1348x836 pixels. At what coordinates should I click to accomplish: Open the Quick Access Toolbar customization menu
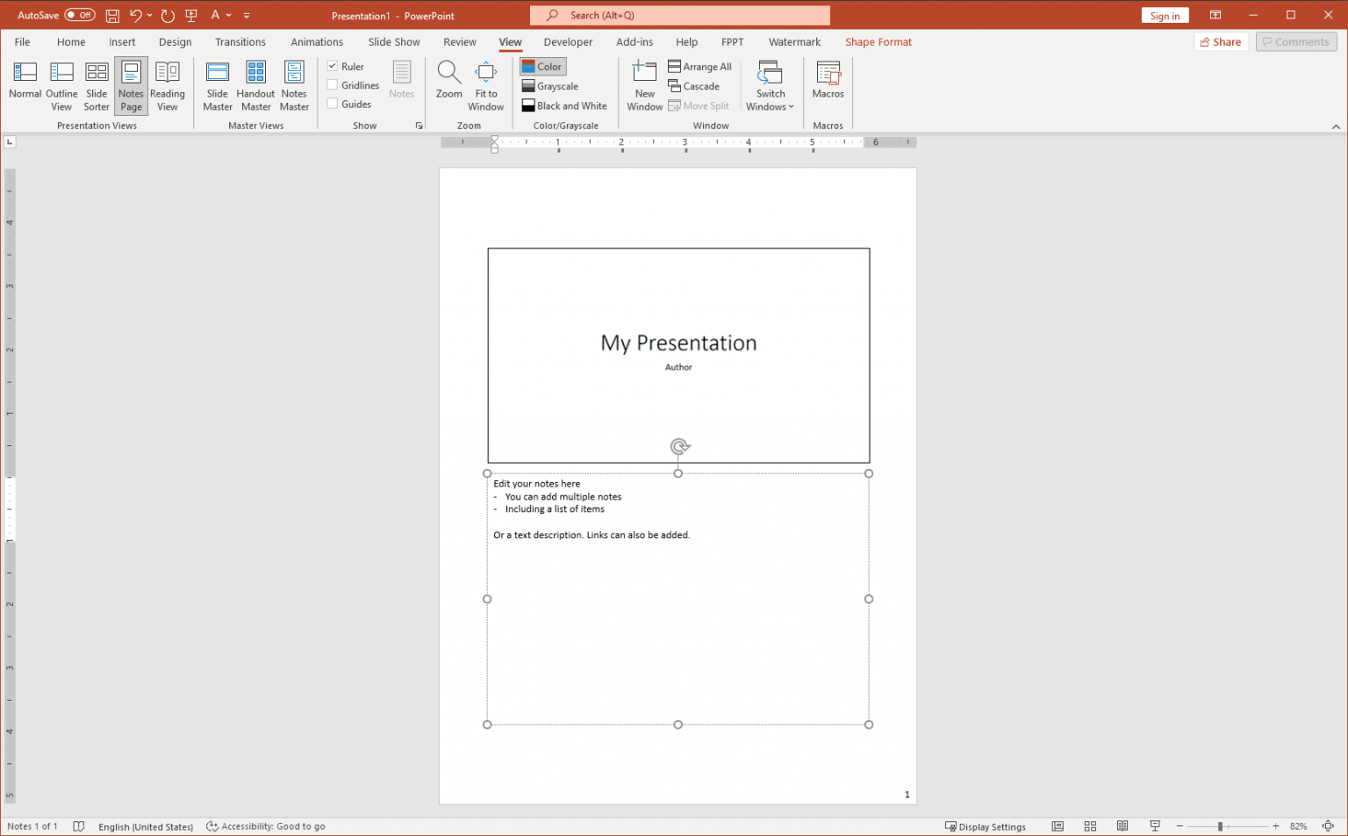click(247, 15)
